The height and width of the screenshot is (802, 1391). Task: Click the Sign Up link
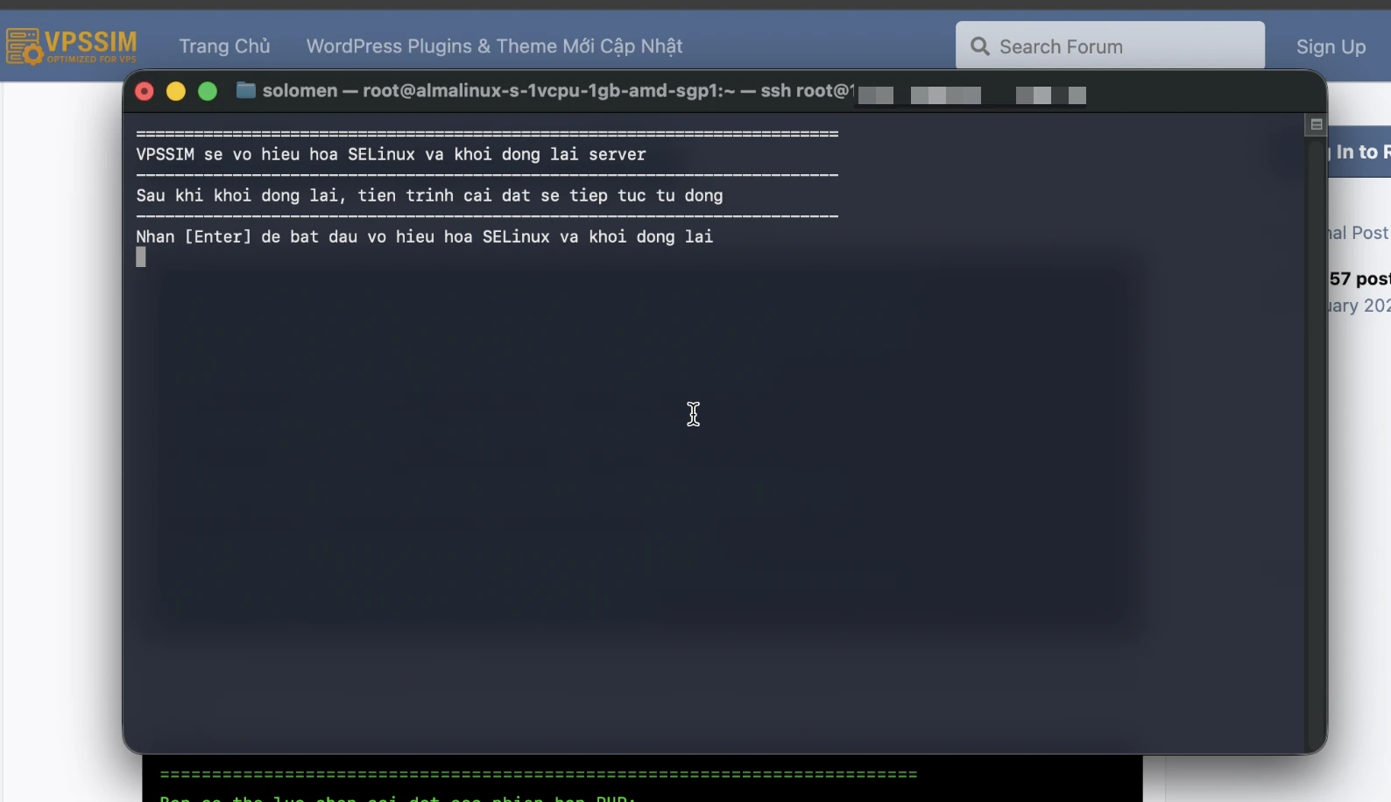(1331, 47)
